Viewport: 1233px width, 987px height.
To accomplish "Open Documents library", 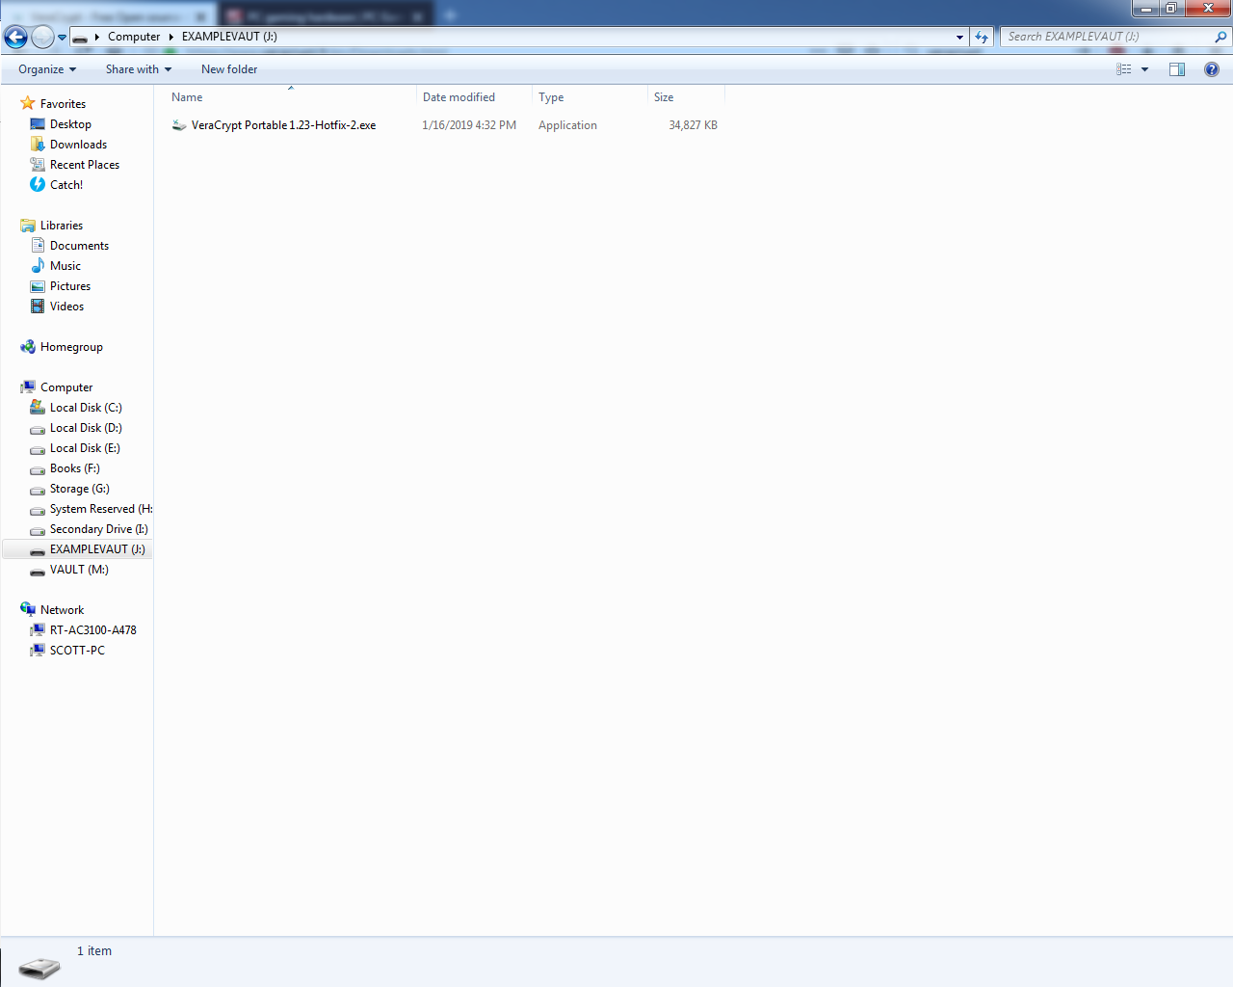I will (x=79, y=246).
